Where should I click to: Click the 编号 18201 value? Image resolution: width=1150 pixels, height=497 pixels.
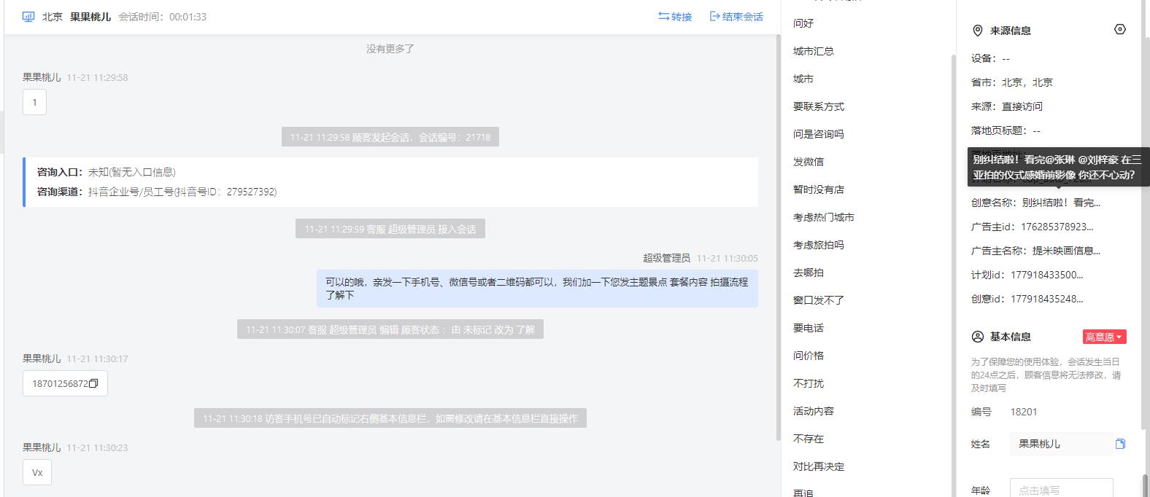[x=1024, y=412]
